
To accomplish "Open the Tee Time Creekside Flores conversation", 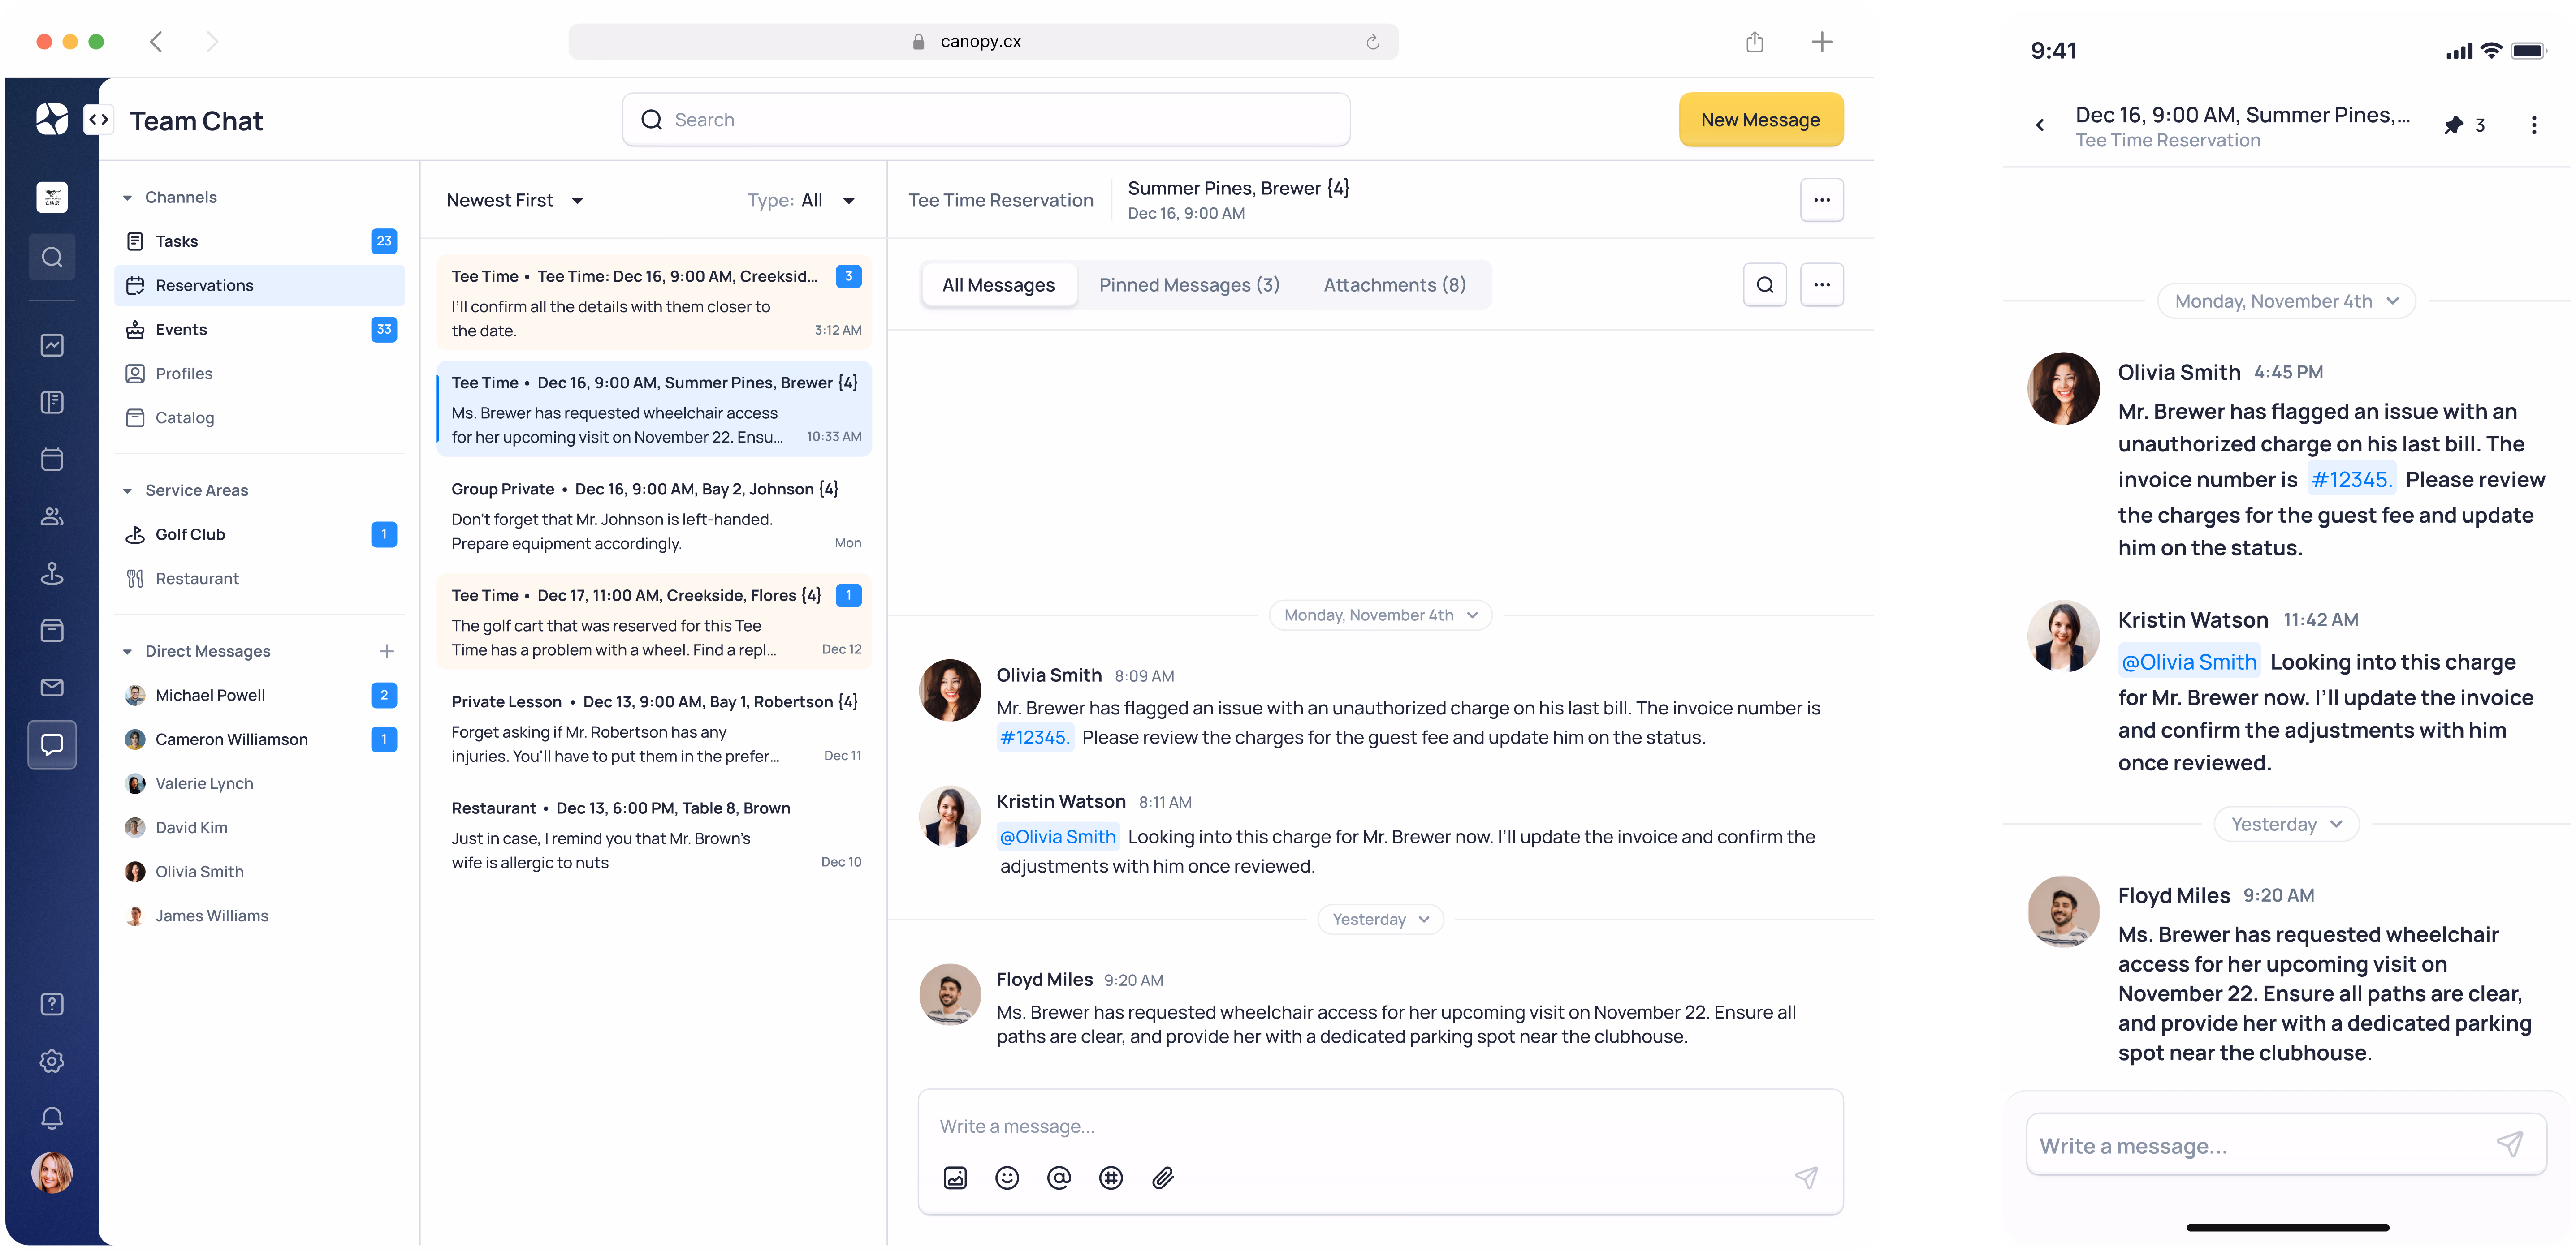I will 654,622.
